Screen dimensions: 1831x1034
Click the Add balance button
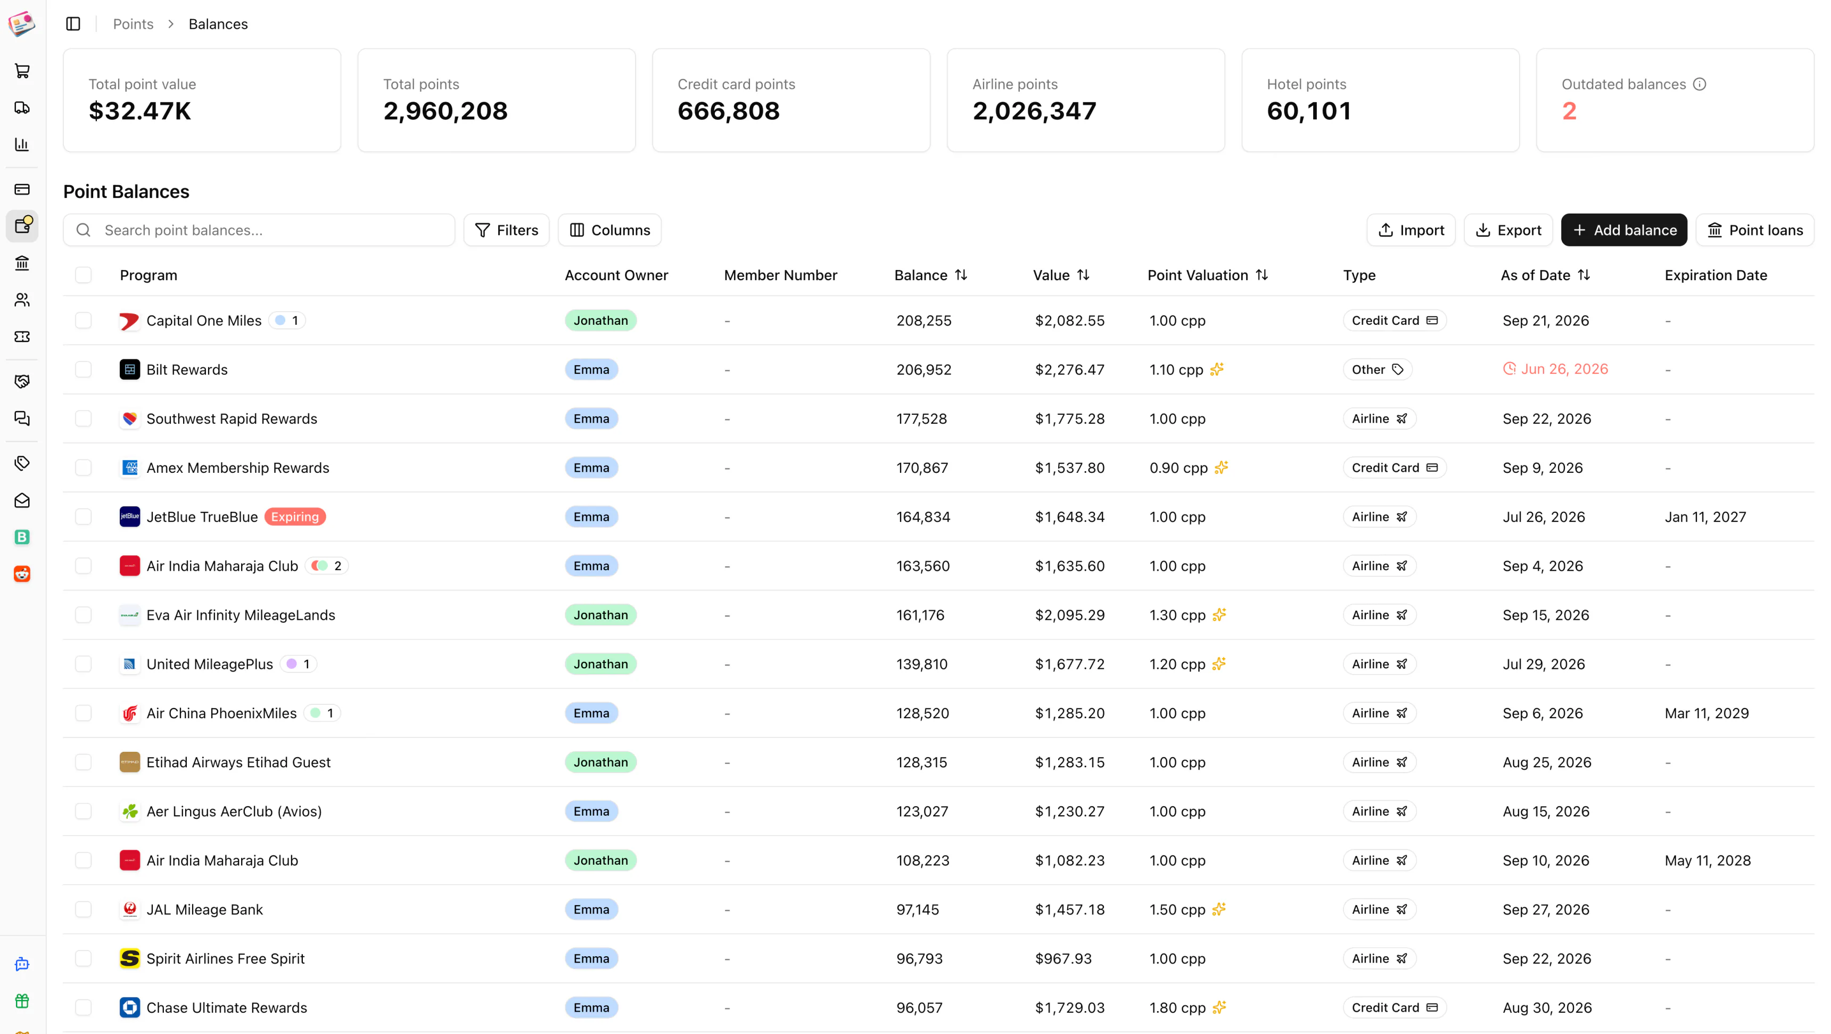(x=1624, y=231)
